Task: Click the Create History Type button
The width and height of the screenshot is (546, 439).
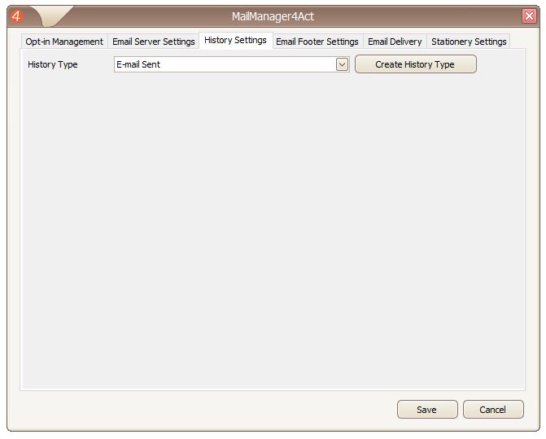Action: point(416,64)
